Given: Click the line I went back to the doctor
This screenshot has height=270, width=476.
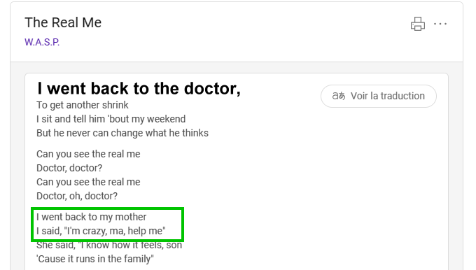Looking at the screenshot, I should coord(139,89).
